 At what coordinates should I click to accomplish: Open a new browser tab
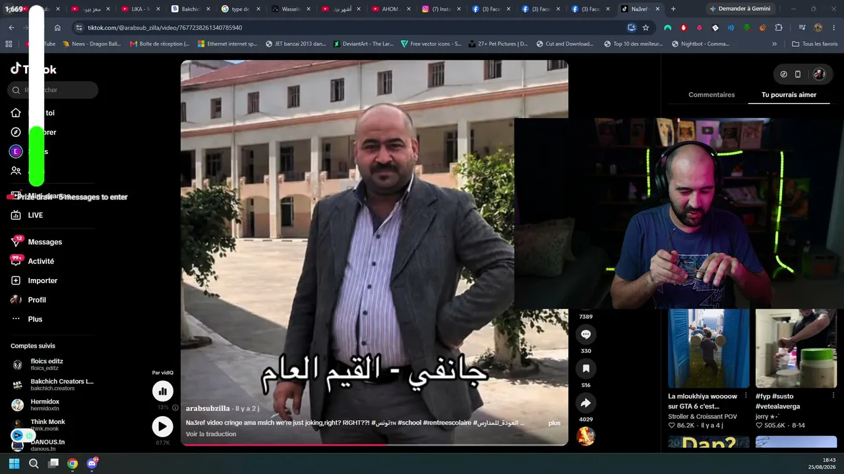pos(673,9)
